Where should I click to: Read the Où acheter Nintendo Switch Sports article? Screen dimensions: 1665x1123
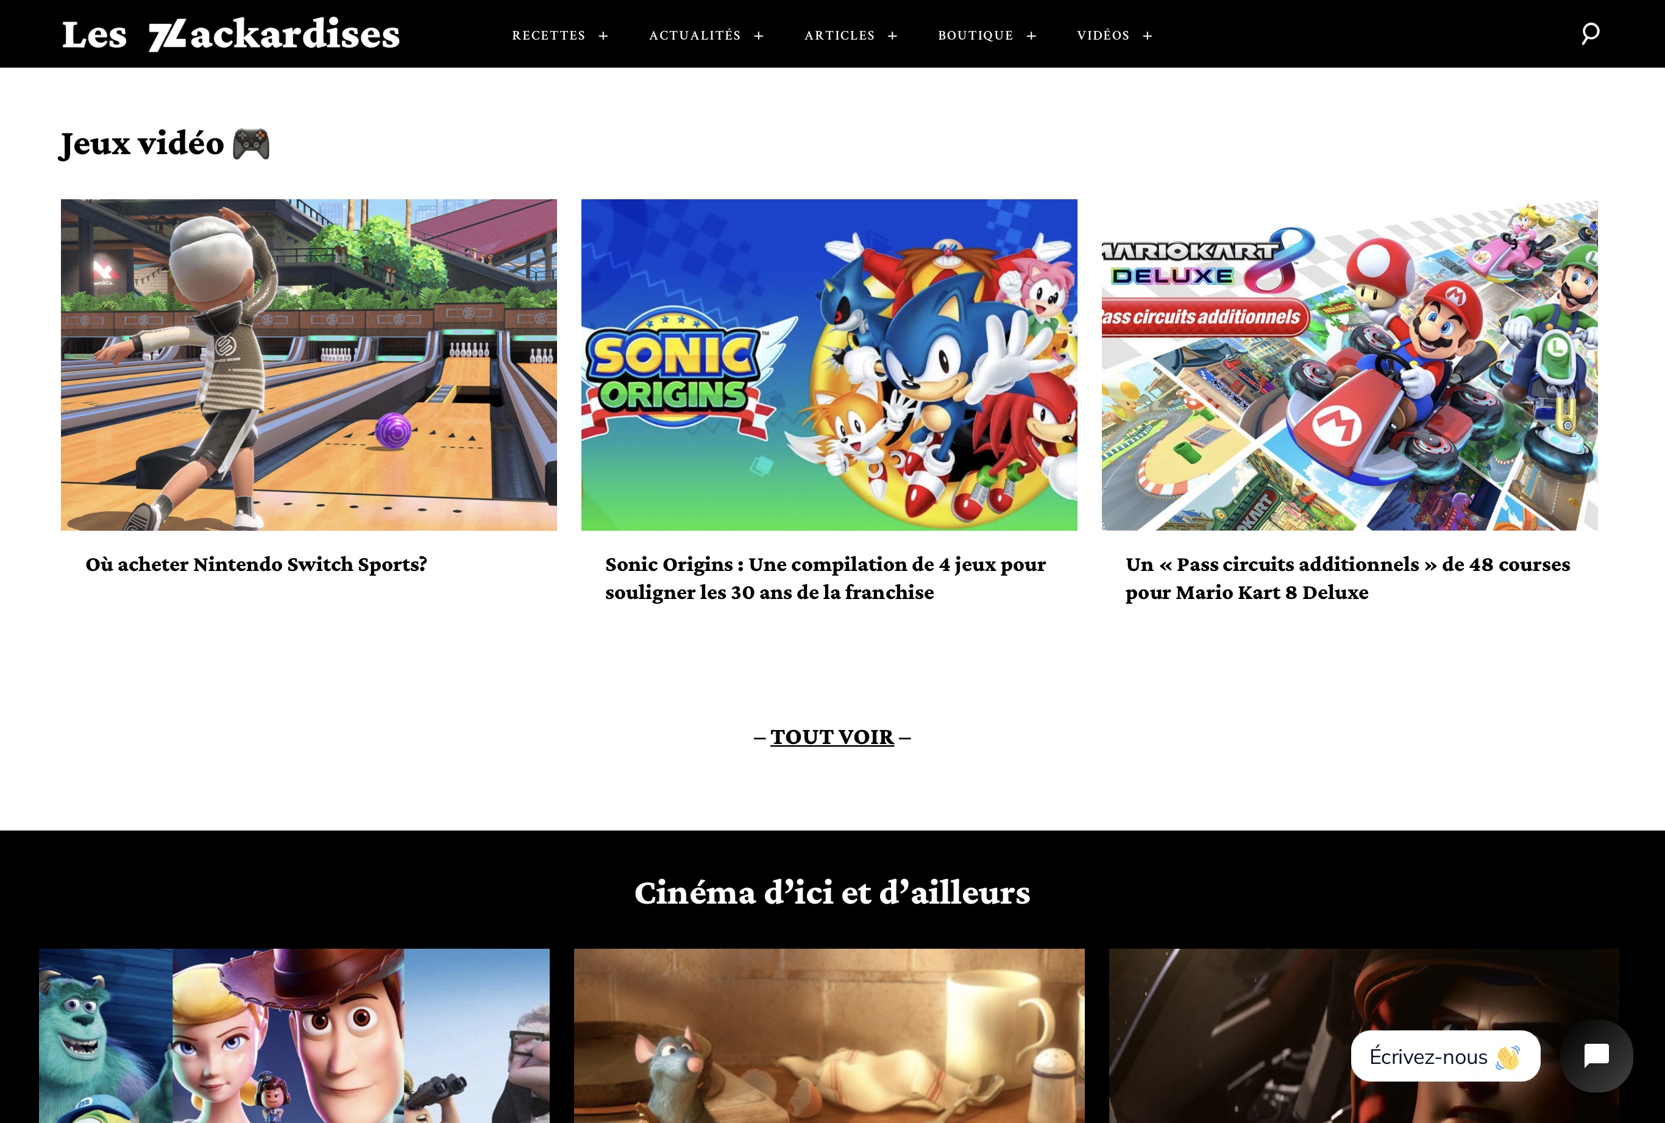point(255,564)
